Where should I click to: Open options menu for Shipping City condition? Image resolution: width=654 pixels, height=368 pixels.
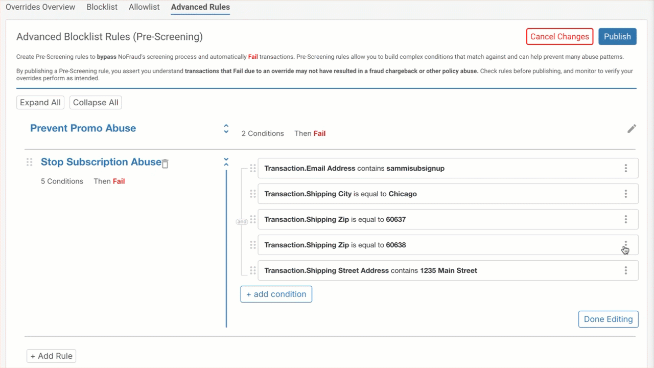626,194
